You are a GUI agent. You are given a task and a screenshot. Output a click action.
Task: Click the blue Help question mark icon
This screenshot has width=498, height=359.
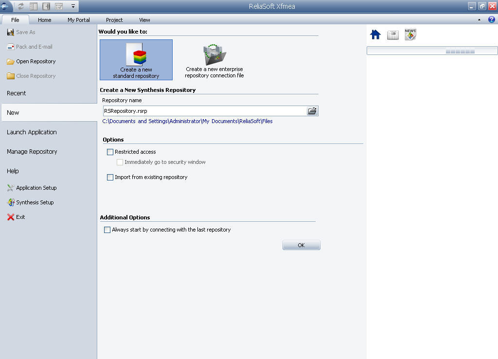click(x=491, y=19)
